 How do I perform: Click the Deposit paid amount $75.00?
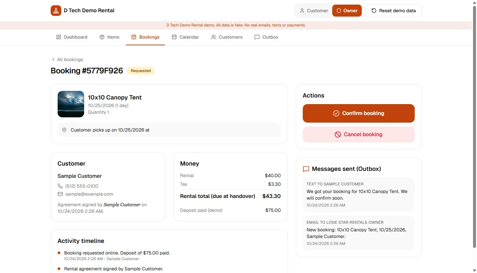tap(273, 210)
